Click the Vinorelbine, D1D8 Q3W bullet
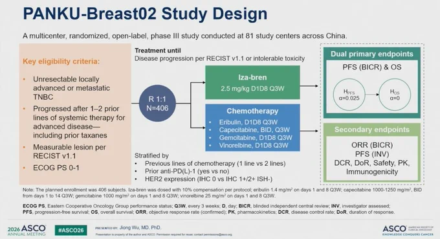This screenshot has width=440, height=239. point(254,145)
